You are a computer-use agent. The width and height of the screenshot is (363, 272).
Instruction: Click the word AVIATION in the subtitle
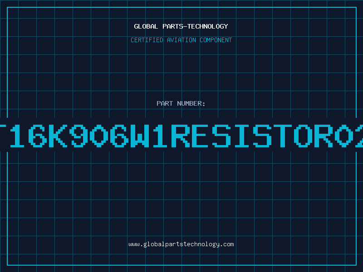(181, 40)
